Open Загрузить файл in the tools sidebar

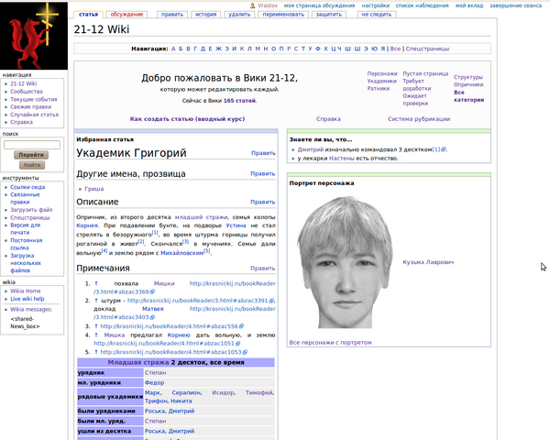point(31,210)
